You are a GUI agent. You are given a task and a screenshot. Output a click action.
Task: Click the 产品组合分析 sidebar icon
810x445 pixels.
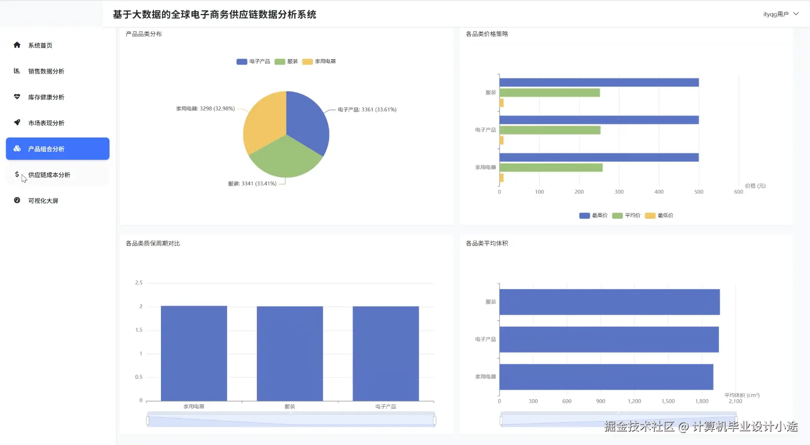point(17,148)
